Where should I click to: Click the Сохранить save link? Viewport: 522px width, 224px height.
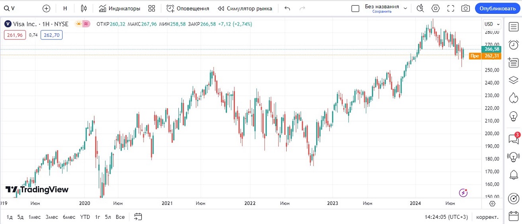coord(381,12)
